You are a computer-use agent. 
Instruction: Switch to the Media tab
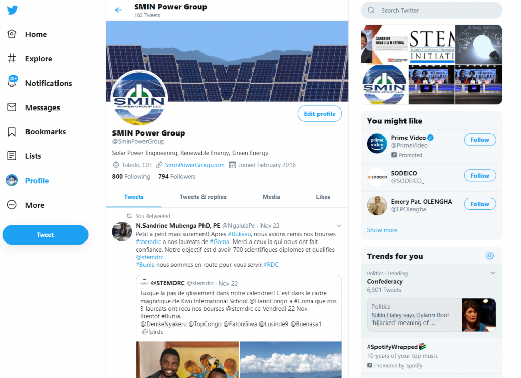[x=271, y=197]
